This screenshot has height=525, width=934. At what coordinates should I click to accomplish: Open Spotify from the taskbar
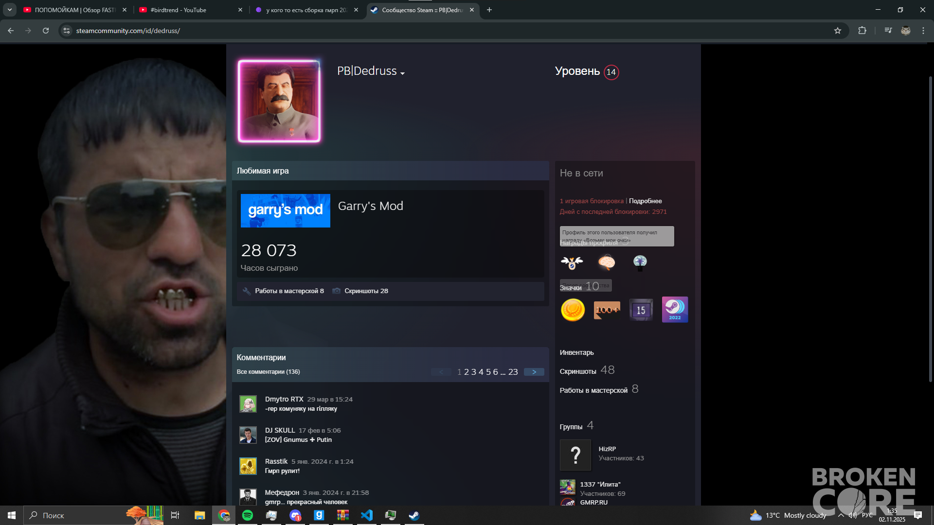click(x=248, y=515)
